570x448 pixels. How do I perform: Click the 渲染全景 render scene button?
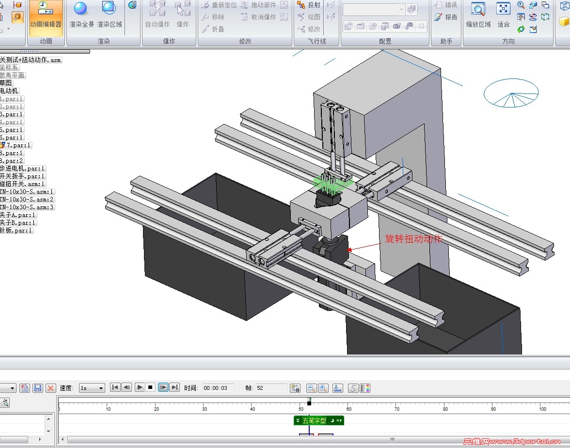(81, 15)
